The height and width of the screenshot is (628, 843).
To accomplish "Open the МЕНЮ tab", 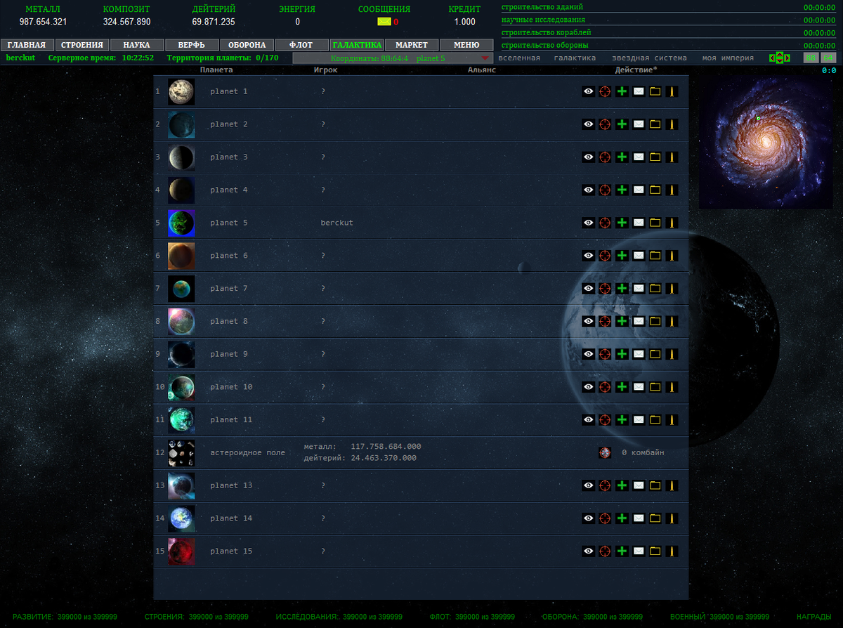I will pos(466,45).
